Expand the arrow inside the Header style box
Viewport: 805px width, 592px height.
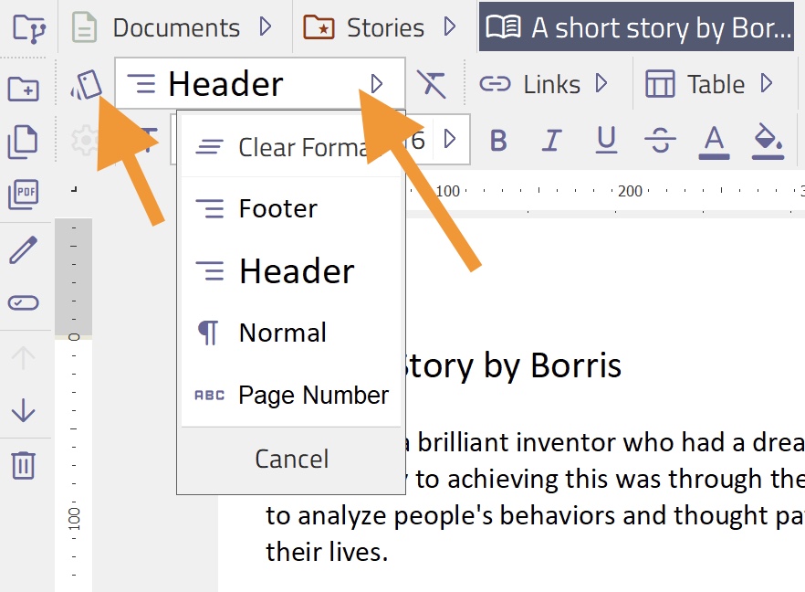click(377, 83)
